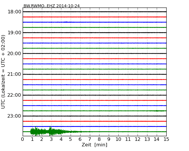Click the x-axis tick label 0

click(x=23, y=139)
